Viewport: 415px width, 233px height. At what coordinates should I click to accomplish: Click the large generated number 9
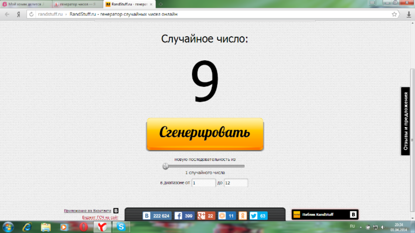pyautogui.click(x=205, y=81)
